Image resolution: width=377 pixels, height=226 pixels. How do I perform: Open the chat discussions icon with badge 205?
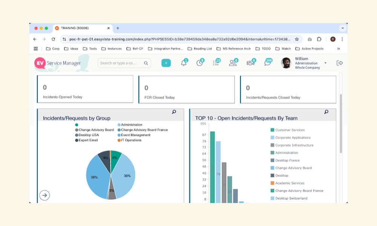(x=268, y=63)
